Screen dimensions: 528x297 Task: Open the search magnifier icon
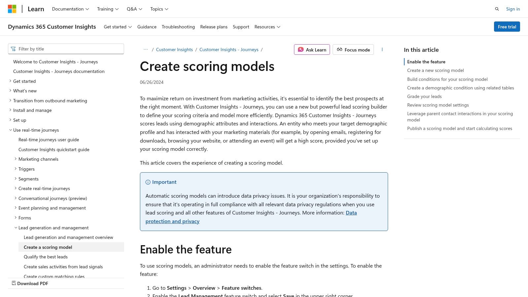[497, 9]
